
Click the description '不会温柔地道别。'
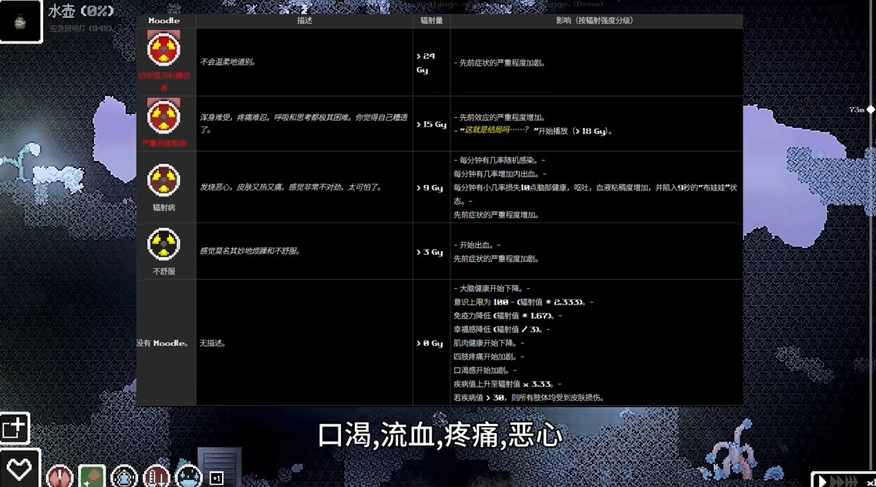coord(228,62)
